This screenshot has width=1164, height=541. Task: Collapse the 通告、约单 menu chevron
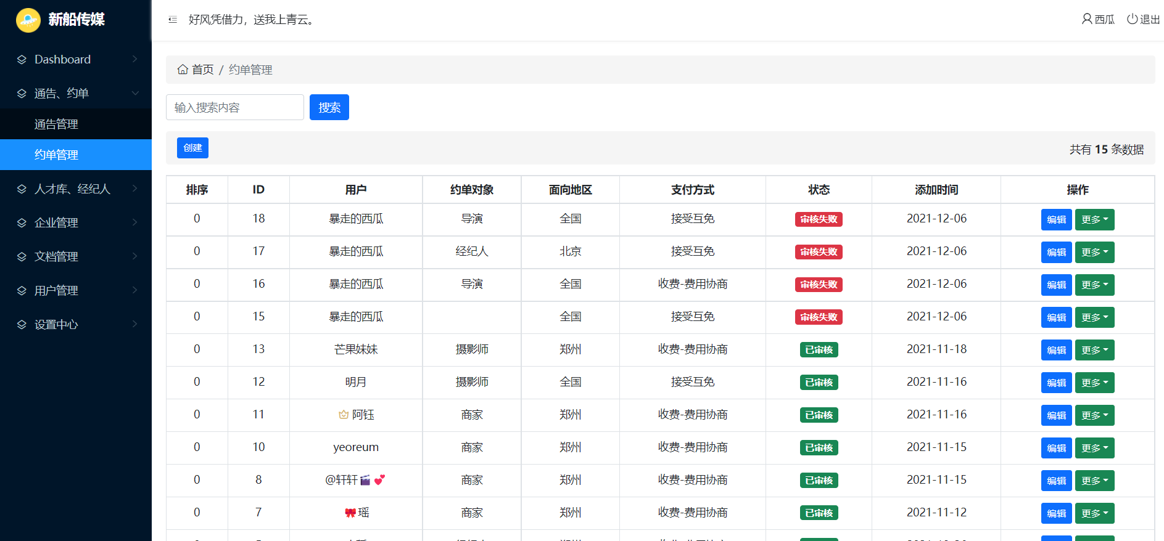pyautogui.click(x=135, y=93)
